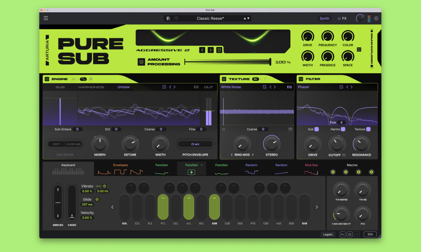Open Engine section gear settings
This screenshot has width=421, height=252.
(91, 79)
